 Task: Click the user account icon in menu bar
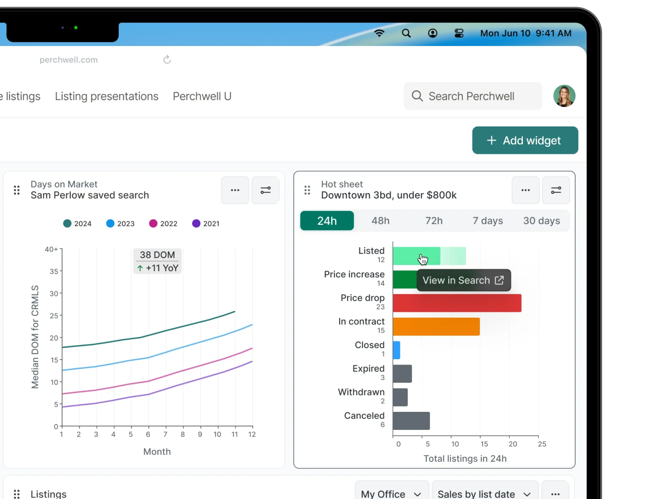(x=433, y=33)
